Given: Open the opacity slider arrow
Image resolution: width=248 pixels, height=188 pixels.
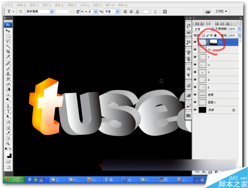Looking at the screenshot, I should (x=239, y=29).
